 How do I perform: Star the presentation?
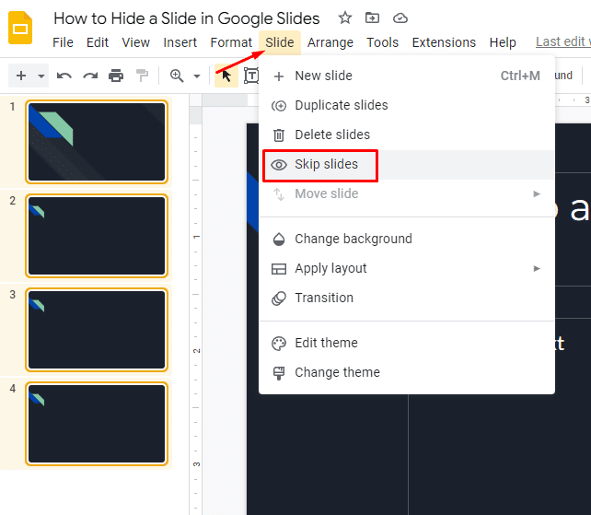pyautogui.click(x=345, y=18)
